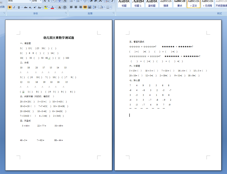This screenshot has width=227, height=174.
Task: Toggle Underline button
Action: coord(19,7)
